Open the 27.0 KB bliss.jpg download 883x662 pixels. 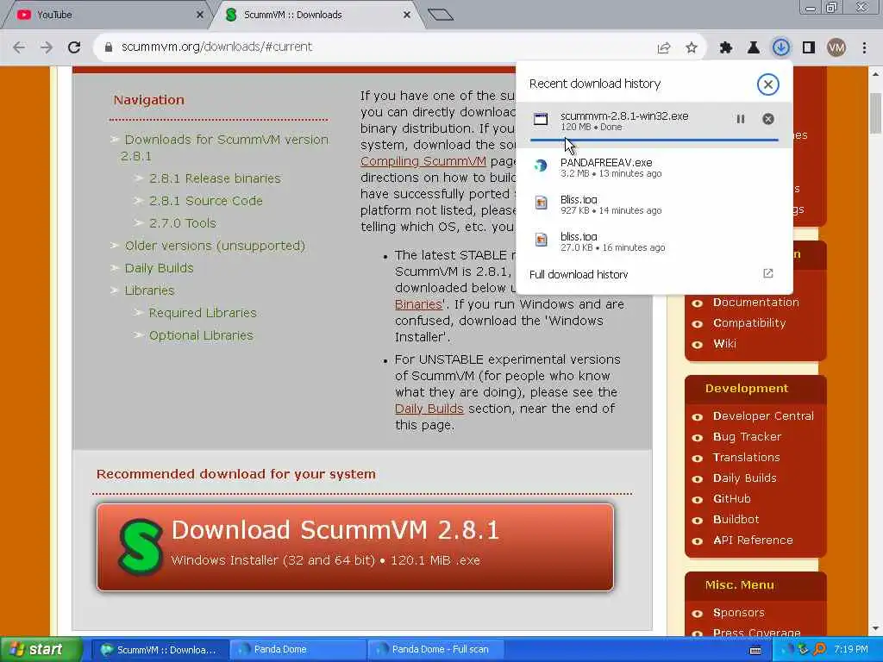coord(654,241)
